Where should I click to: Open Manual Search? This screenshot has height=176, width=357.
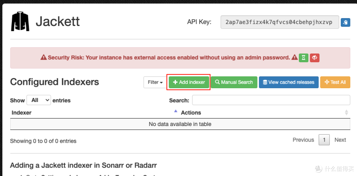(x=234, y=82)
